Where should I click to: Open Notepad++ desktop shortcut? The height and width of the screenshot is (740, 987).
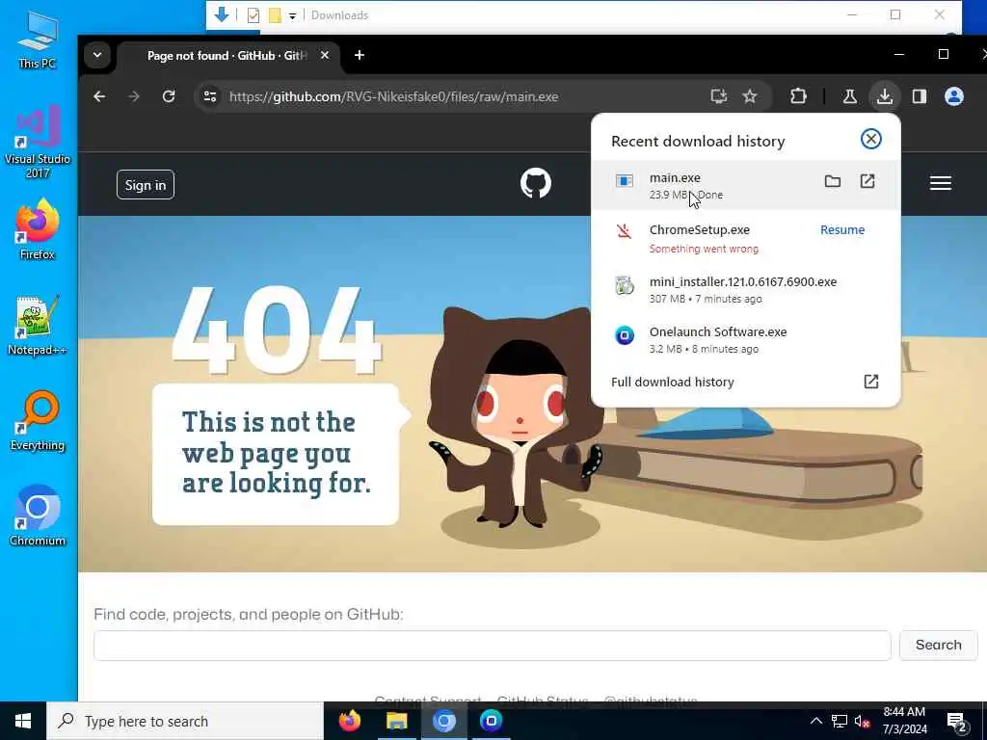click(38, 325)
